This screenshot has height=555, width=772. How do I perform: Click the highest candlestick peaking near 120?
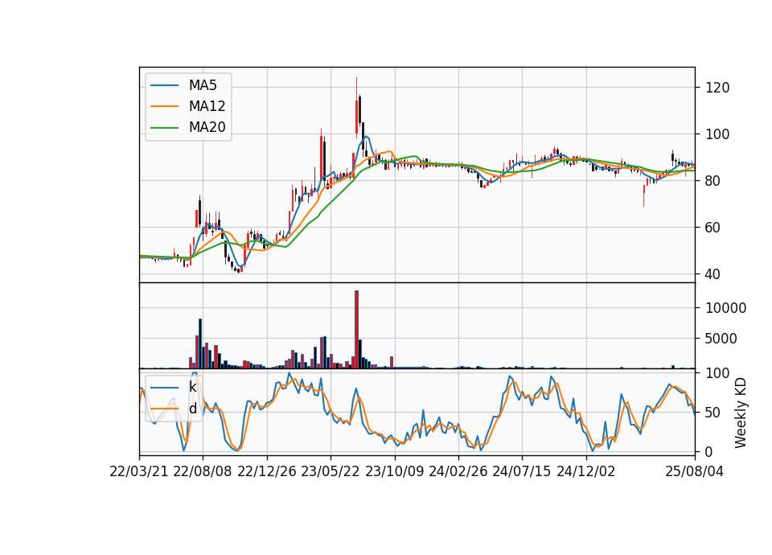[x=356, y=107]
